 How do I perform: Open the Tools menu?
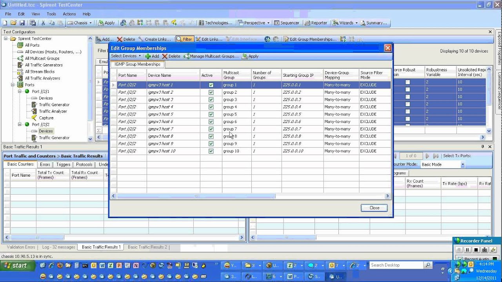click(51, 14)
